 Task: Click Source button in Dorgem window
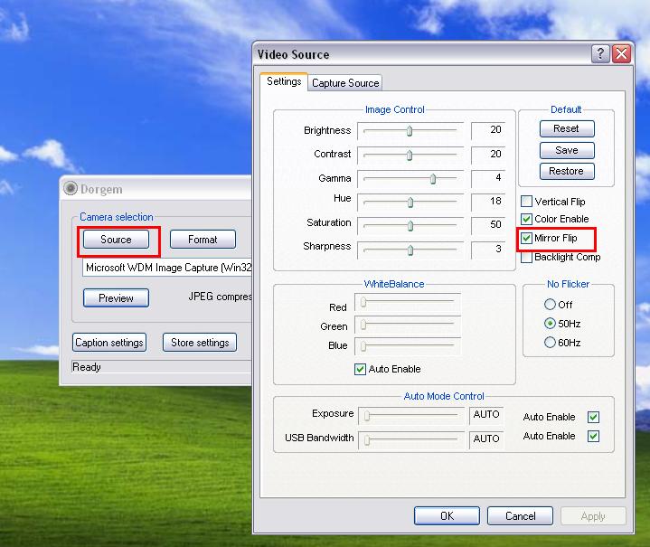click(x=116, y=240)
